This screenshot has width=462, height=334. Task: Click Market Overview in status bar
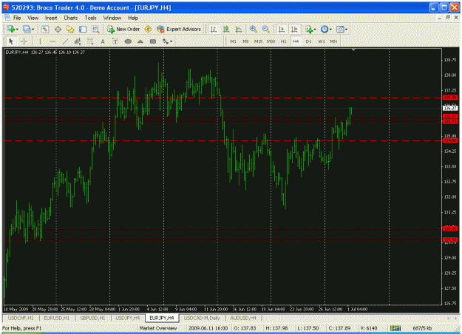pyautogui.click(x=158, y=328)
